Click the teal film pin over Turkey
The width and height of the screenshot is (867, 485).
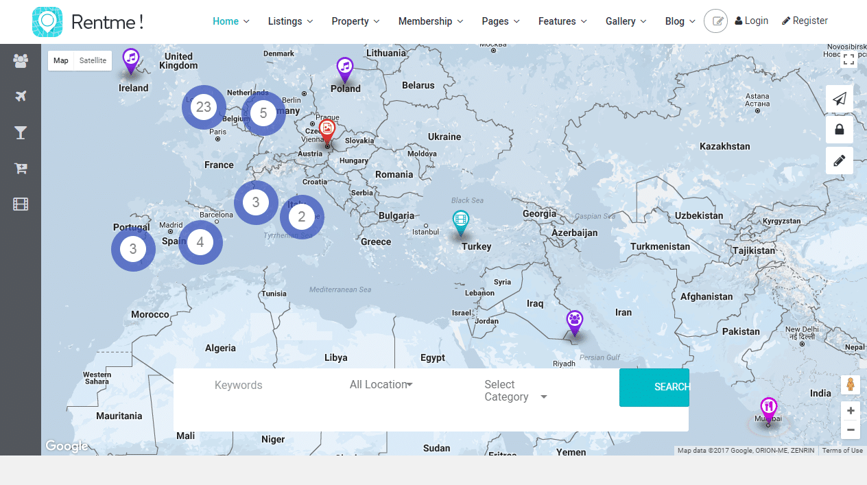(461, 223)
